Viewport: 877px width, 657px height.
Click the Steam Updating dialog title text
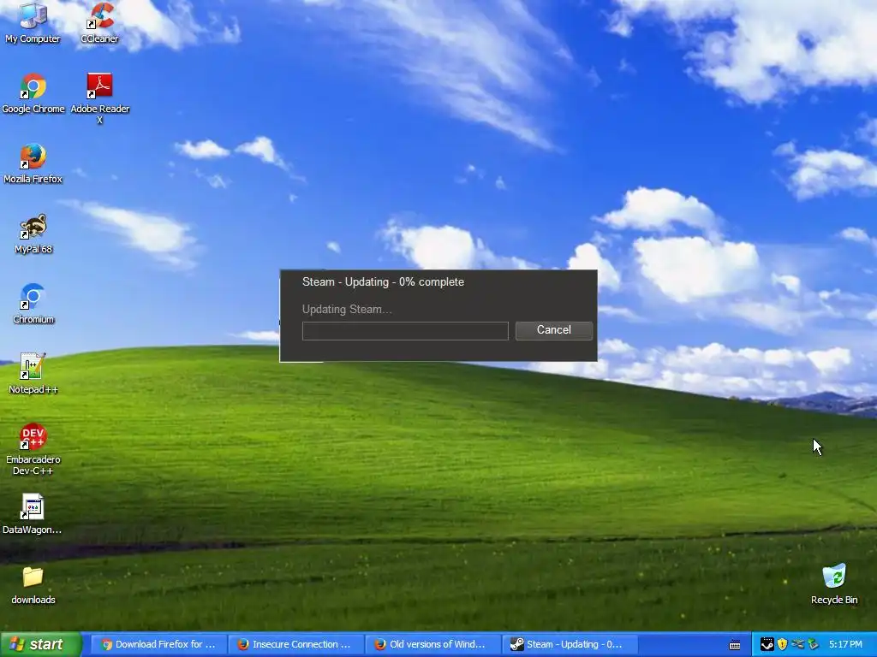coord(383,281)
